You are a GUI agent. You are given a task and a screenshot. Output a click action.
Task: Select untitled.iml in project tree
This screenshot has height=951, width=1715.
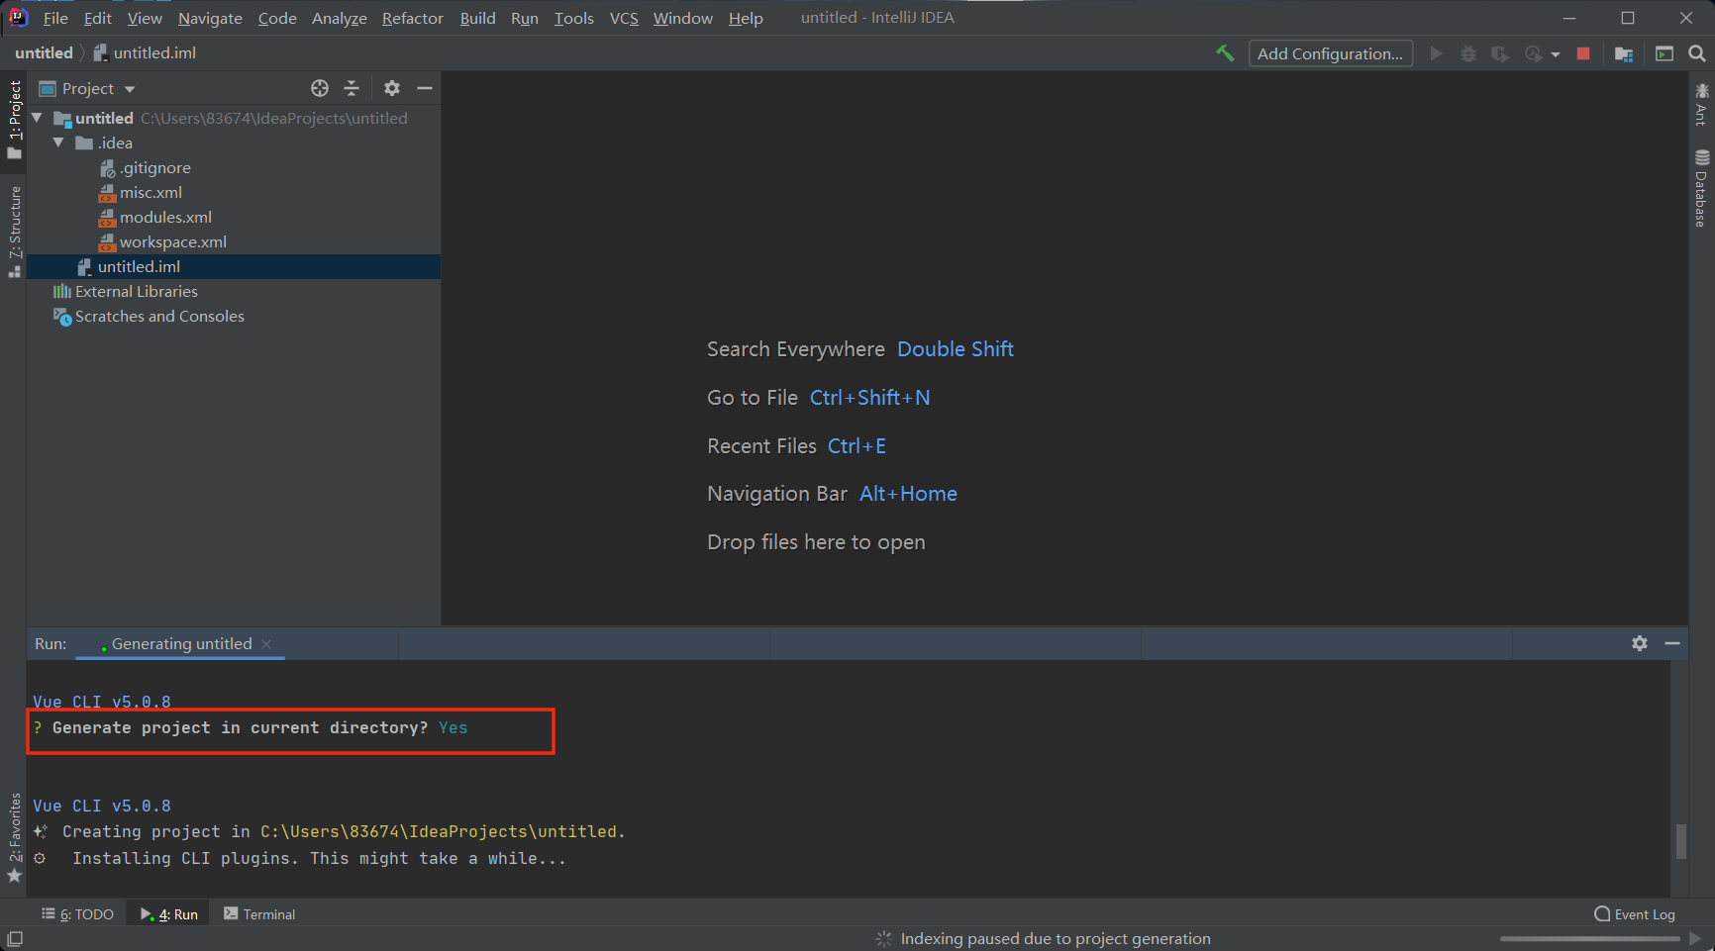coord(234,266)
